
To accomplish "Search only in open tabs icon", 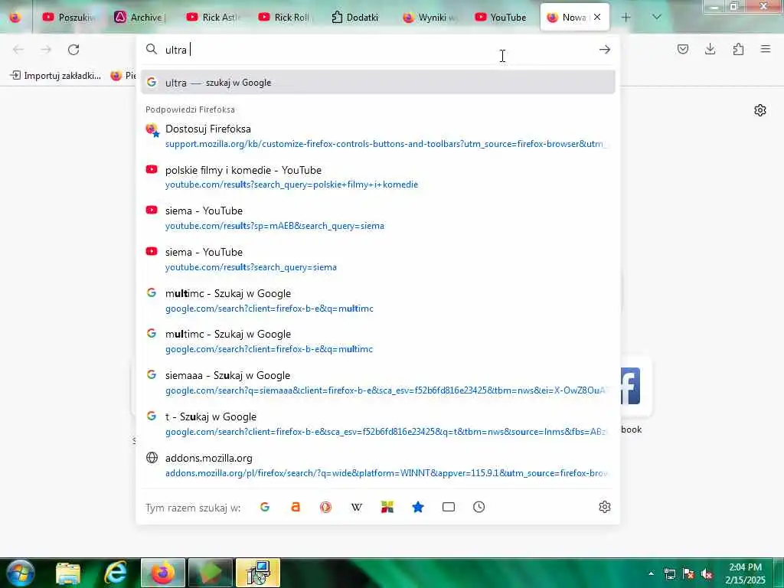I will click(449, 507).
